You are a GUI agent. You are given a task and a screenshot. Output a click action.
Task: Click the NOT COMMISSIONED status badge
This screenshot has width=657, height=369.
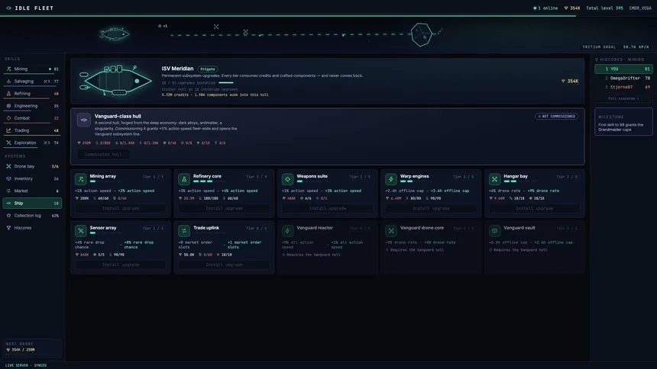point(556,117)
